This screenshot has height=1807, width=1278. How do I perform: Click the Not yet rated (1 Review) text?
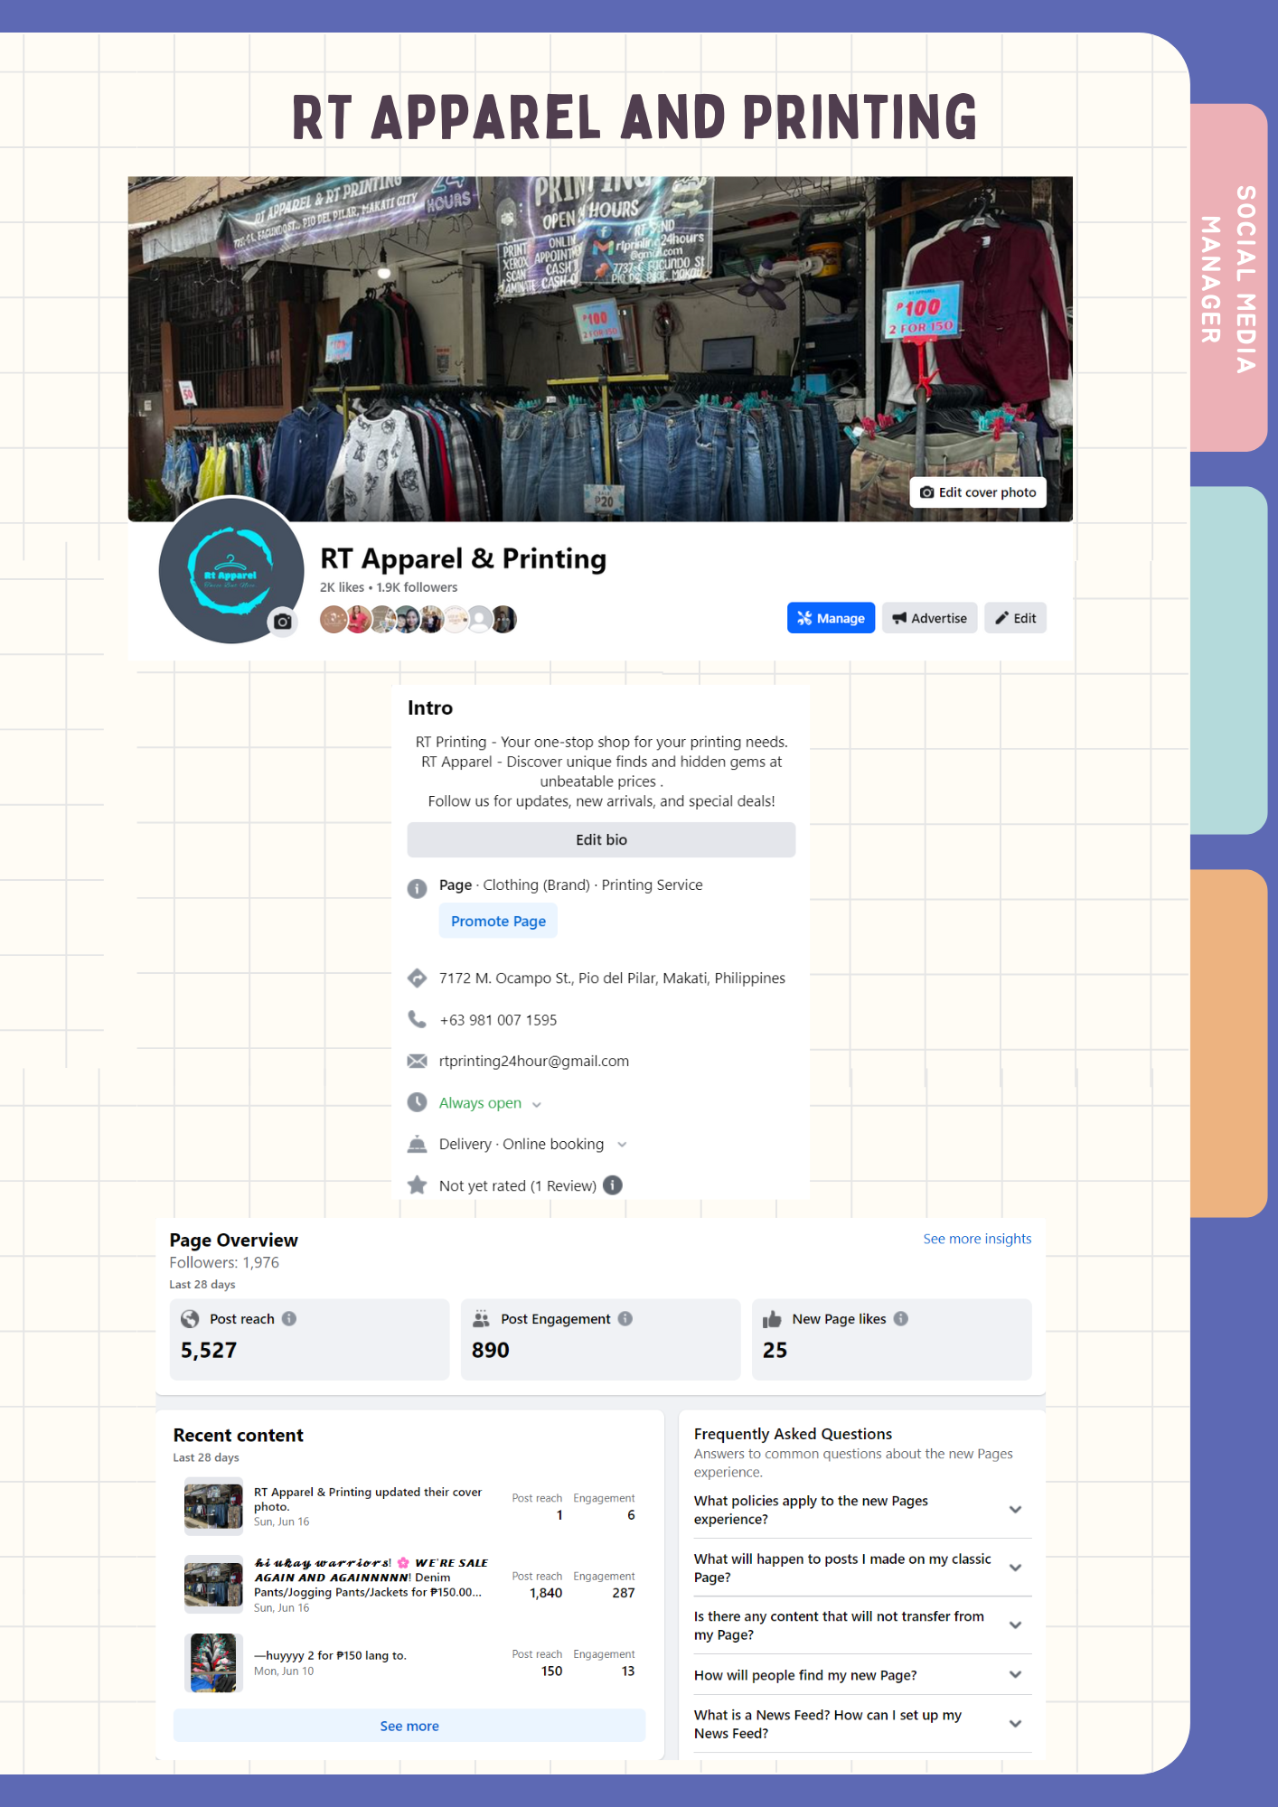click(x=518, y=1185)
